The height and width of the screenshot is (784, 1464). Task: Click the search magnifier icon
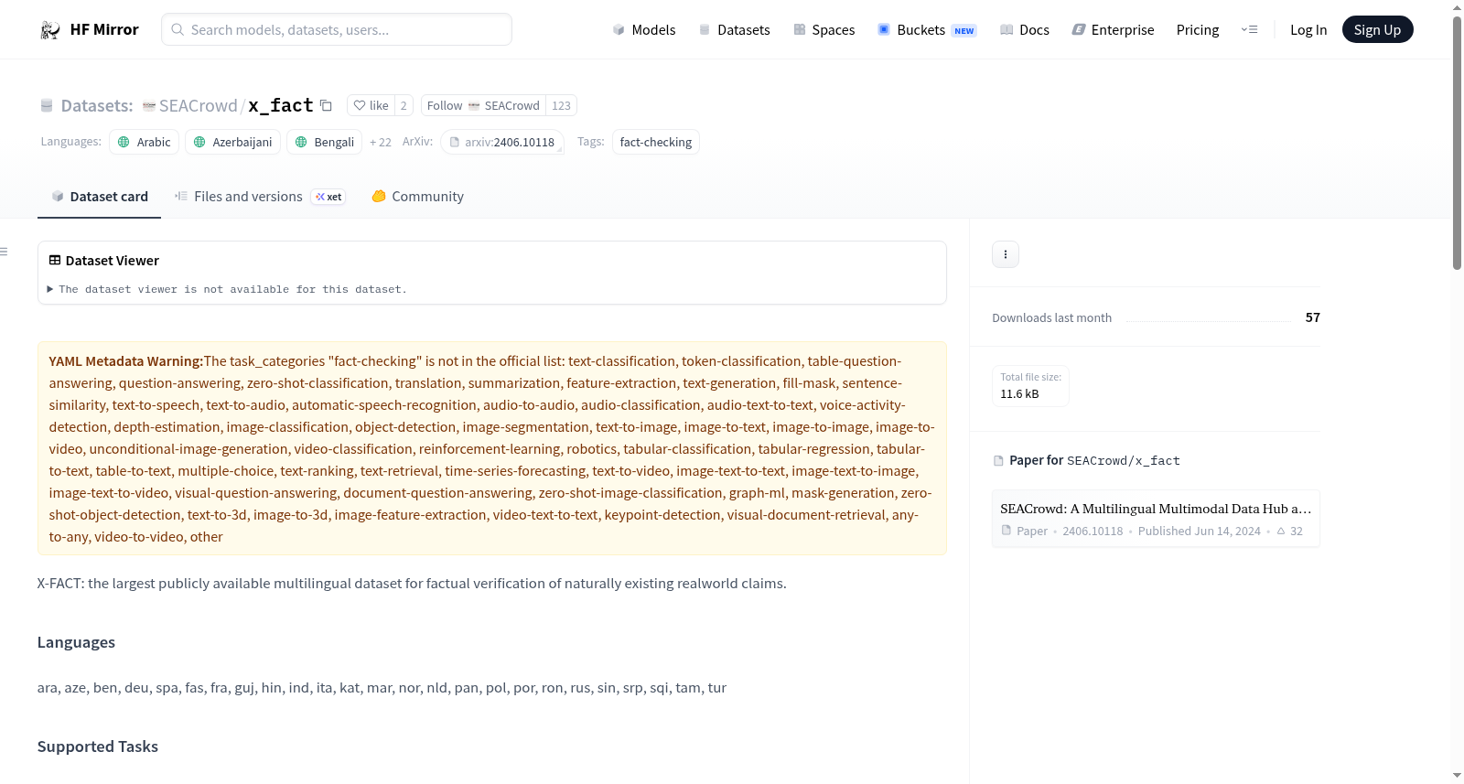coord(178,30)
